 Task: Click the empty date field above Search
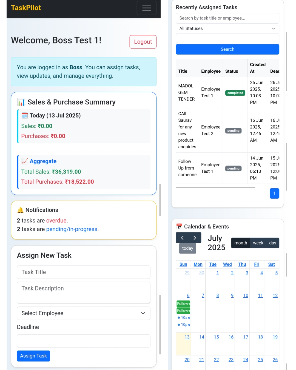(227, 39)
